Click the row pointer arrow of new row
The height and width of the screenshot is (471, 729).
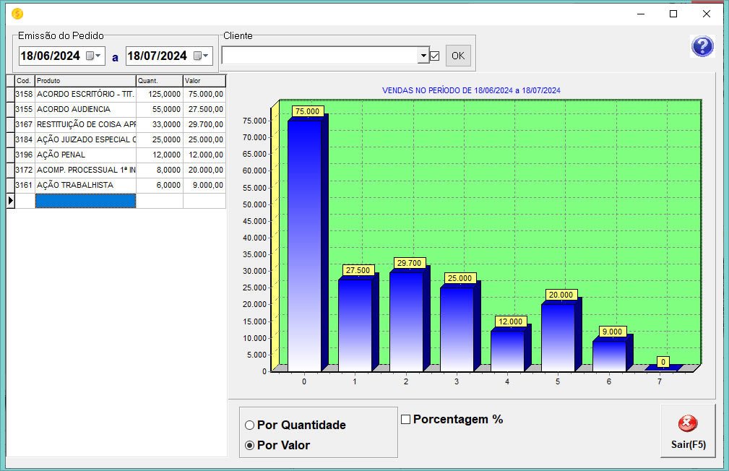tap(10, 201)
